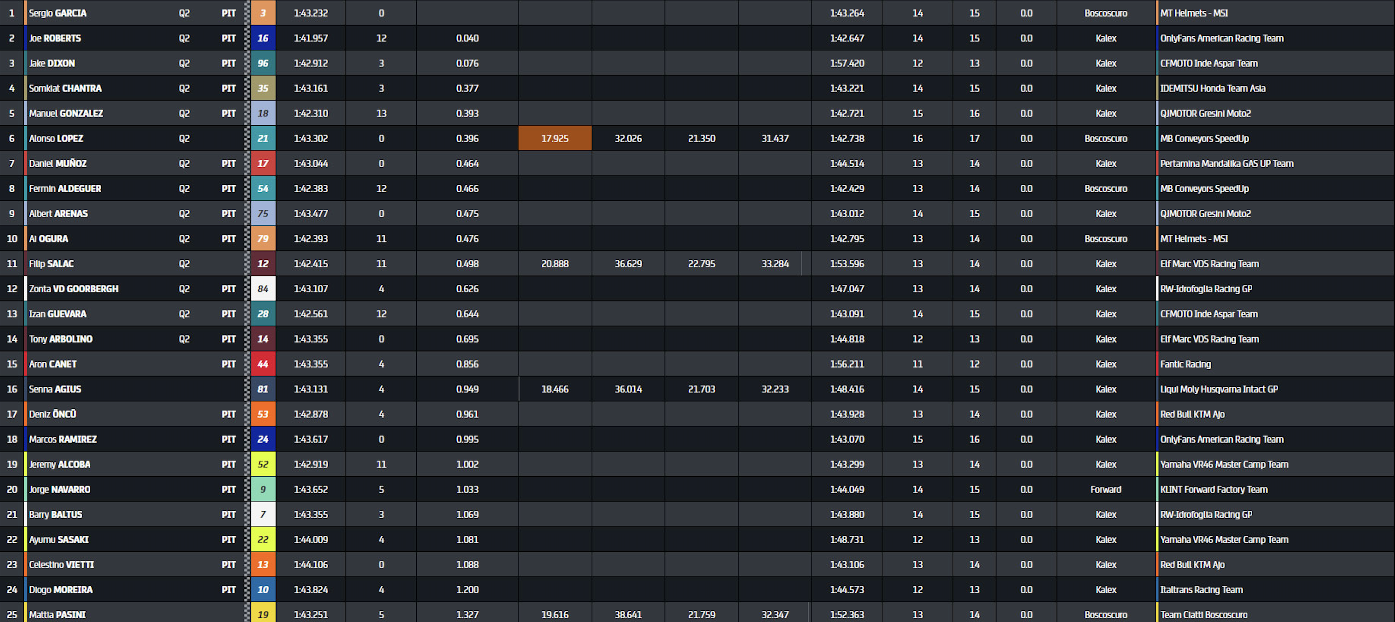
Task: Click the white number 84 badge
Action: [263, 289]
